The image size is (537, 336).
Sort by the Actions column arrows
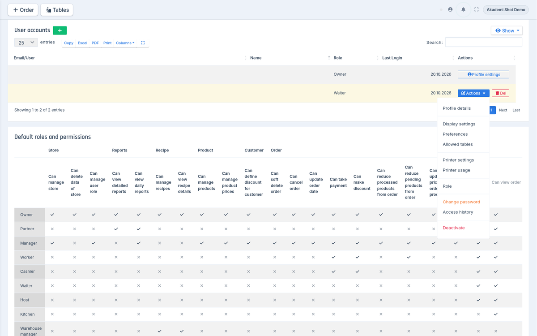[514, 58]
